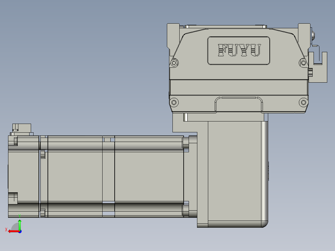Click the FUYU embossed logo text

(239, 50)
